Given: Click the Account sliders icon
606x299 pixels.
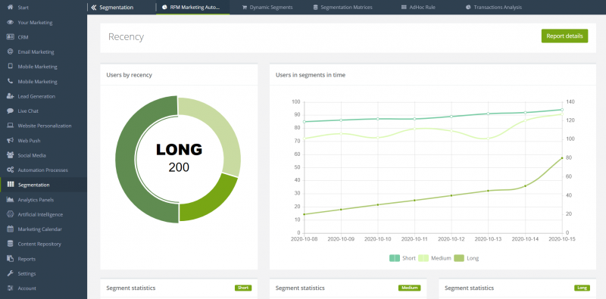Looking at the screenshot, I should click(x=11, y=288).
